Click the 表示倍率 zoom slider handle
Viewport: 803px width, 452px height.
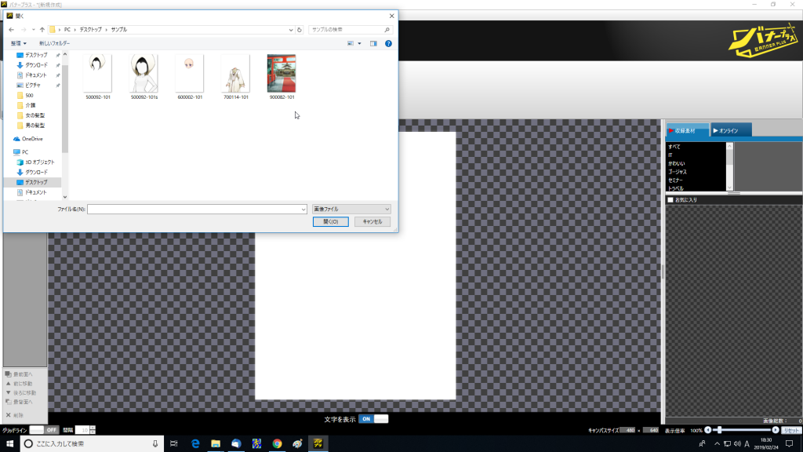[x=718, y=430]
